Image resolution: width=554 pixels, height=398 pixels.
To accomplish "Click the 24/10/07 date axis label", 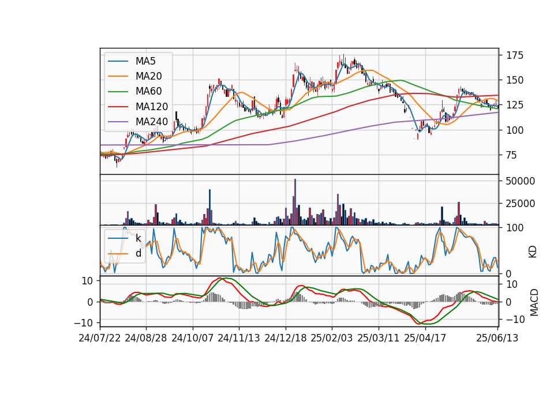I will pyautogui.click(x=193, y=338).
